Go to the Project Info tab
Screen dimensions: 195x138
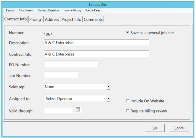71,20
